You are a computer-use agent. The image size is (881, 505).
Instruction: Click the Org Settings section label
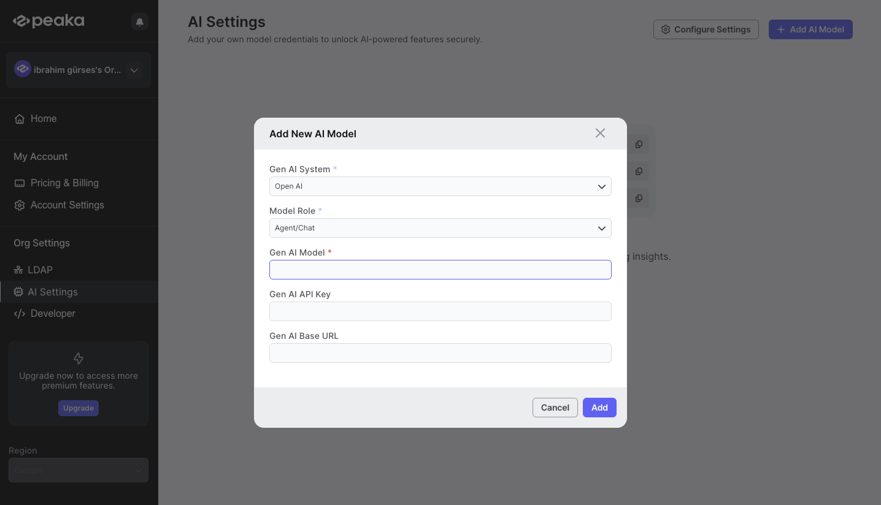42,243
